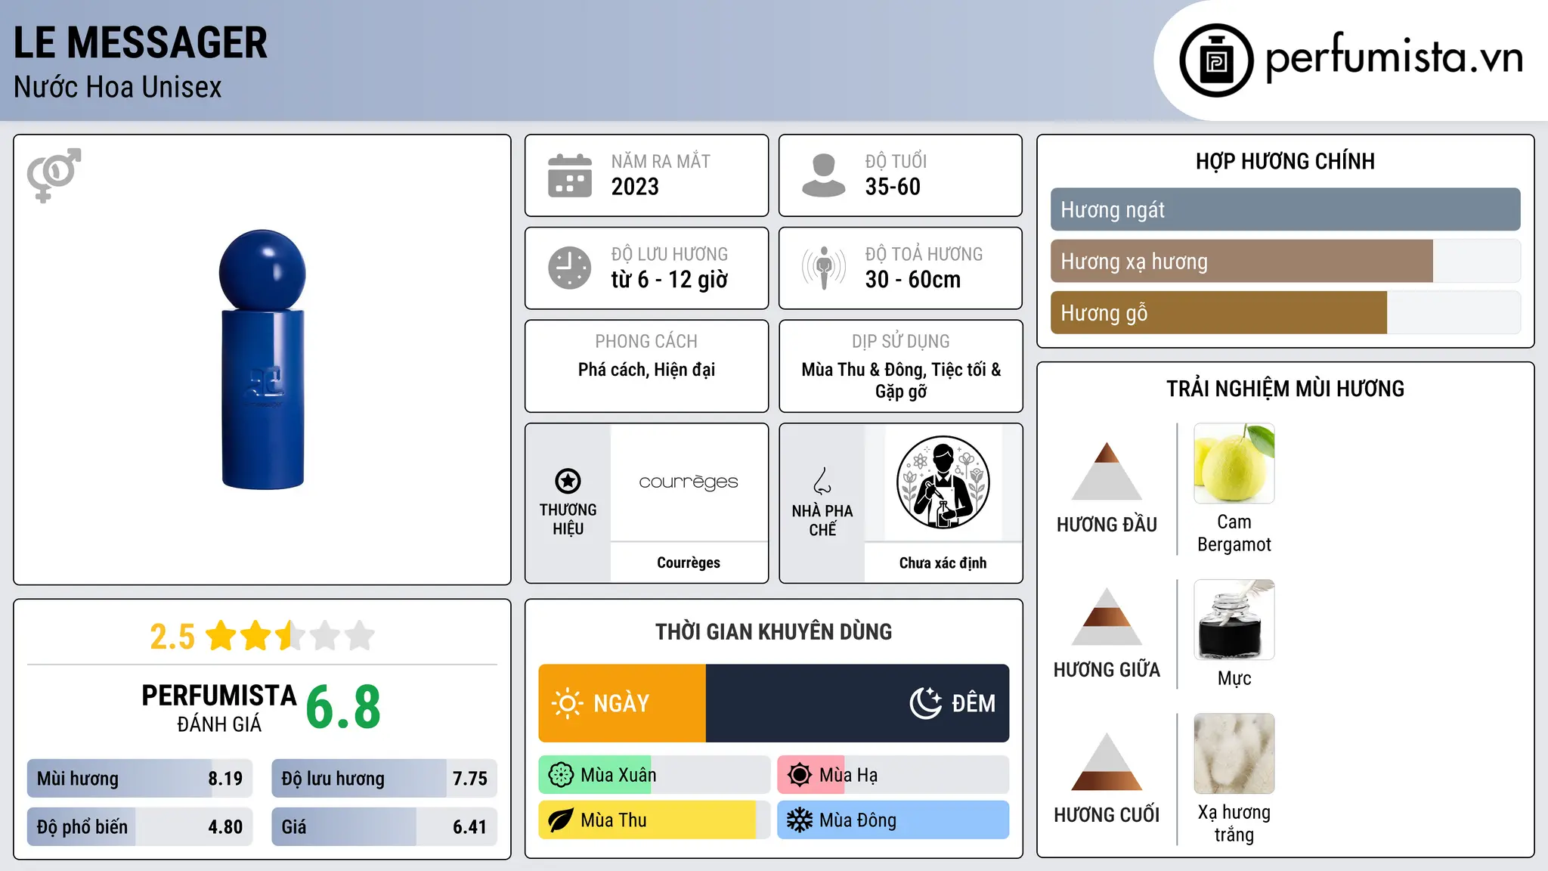
Task: Click the Giá 6.41 score bar
Action: [x=384, y=826]
